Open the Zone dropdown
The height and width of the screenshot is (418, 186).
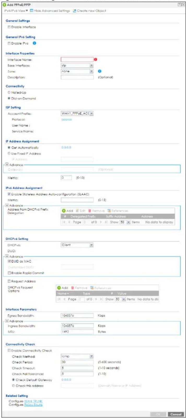pyautogui.click(x=77, y=71)
